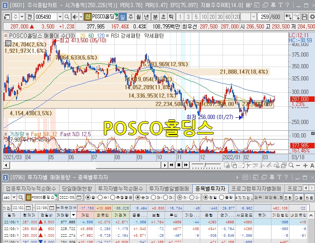Image resolution: width=315 pixels, height=243 pixels.
Task: Click the add-indicator candle icon with plus
Action: (x=289, y=17)
